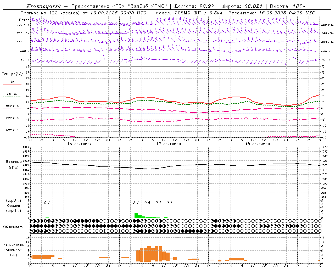This screenshot has width=335, height=268.
Task: Click the Конвективн. convective cloud label
Action: pos(13,245)
